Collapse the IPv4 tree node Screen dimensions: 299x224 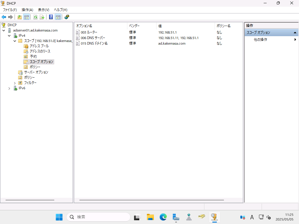coord(9,36)
